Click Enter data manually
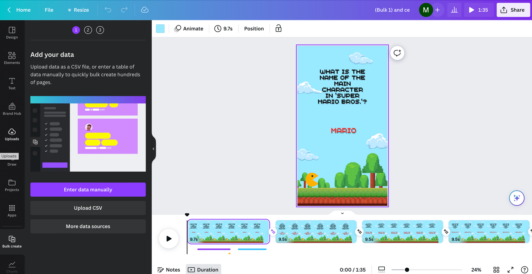 (88, 189)
